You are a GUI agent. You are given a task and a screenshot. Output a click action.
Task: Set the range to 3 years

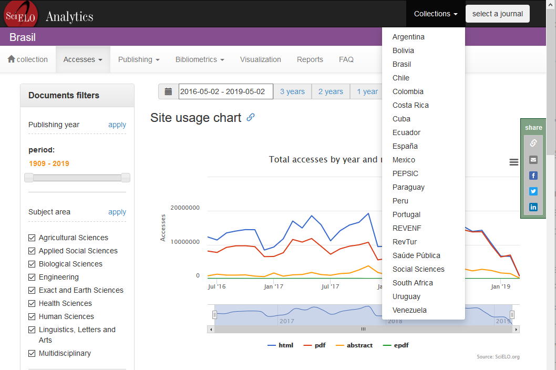(292, 91)
